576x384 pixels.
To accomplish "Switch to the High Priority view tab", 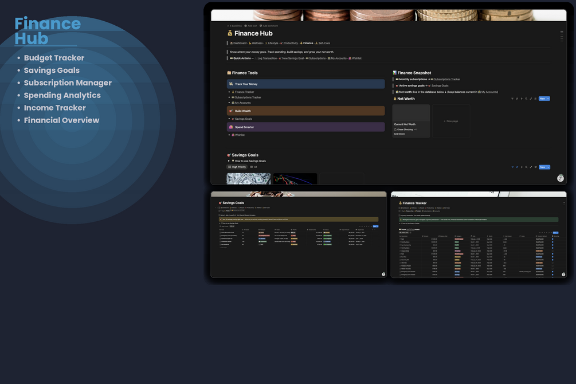I will (x=237, y=167).
